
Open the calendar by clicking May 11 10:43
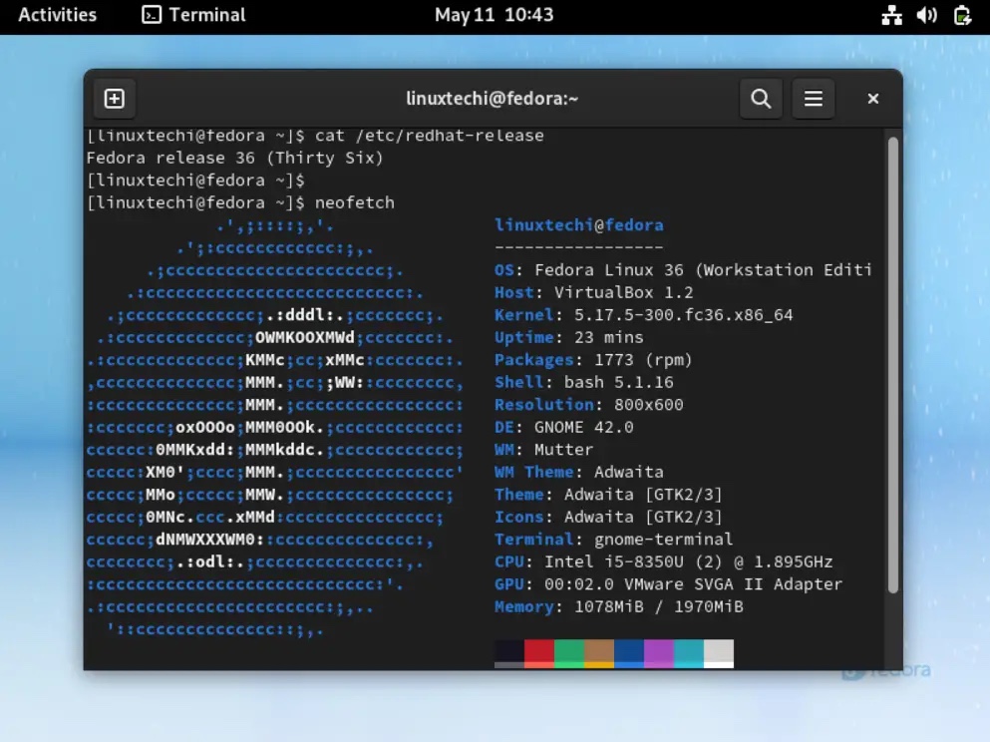tap(495, 15)
